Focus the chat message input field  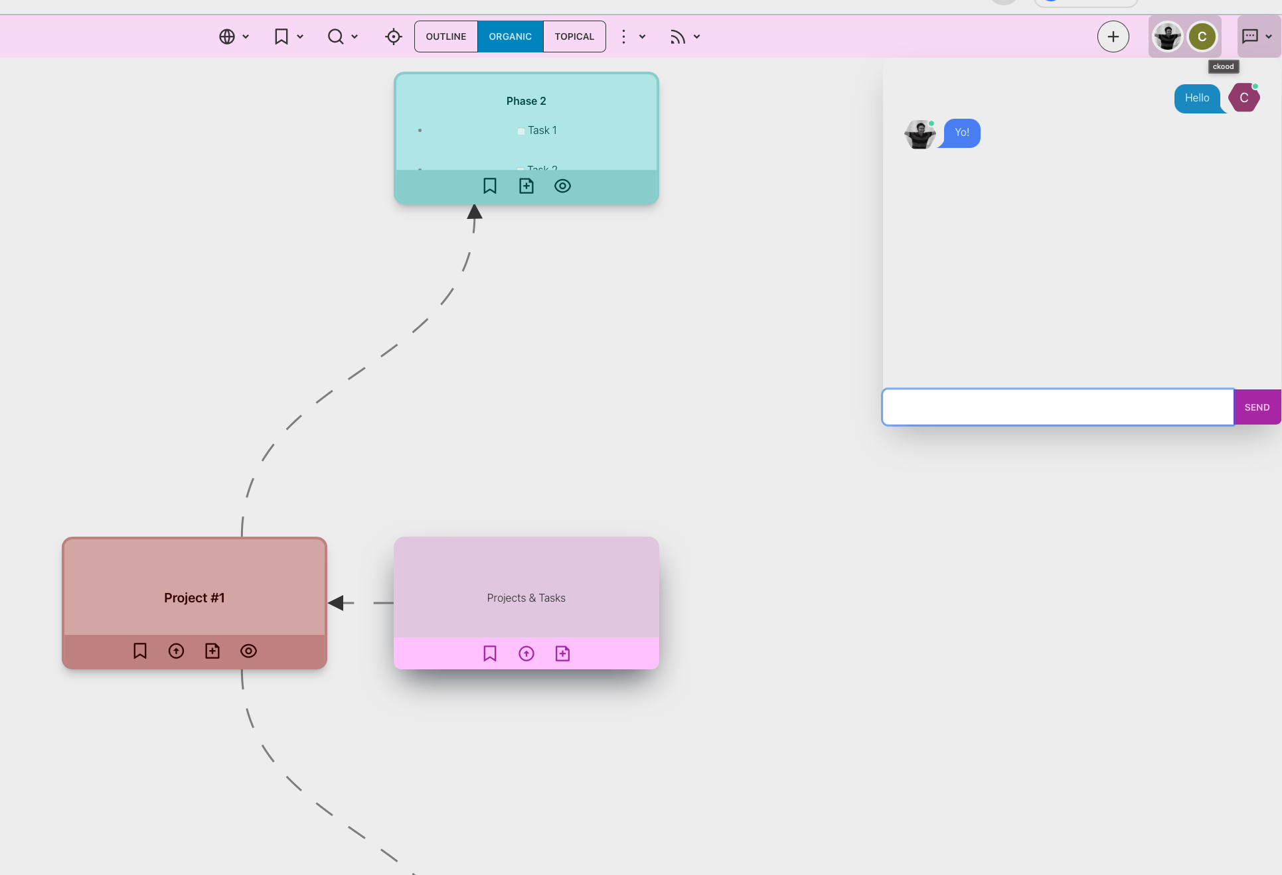click(1058, 407)
